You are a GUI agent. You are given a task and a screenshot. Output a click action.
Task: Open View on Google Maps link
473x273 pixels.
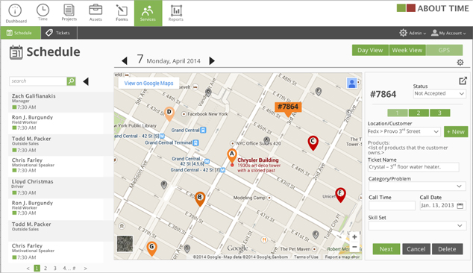tap(148, 84)
